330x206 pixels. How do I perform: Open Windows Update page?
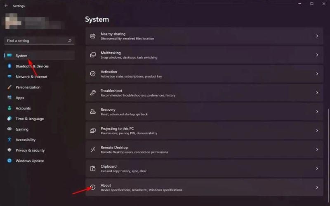click(x=39, y=161)
